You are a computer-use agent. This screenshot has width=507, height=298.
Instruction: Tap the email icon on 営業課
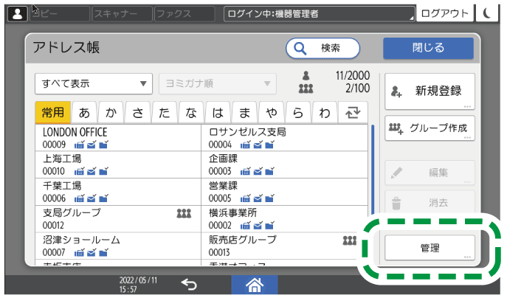258,198
